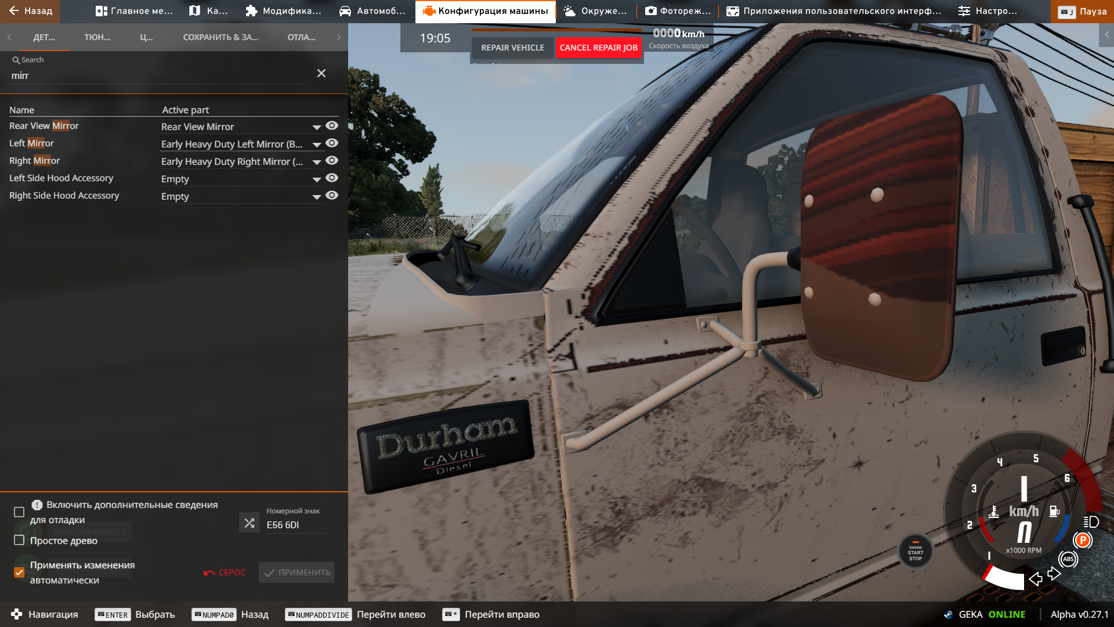Image resolution: width=1114 pixels, height=627 pixels.
Task: Click the ABS indicator icon
Action: [x=1068, y=559]
